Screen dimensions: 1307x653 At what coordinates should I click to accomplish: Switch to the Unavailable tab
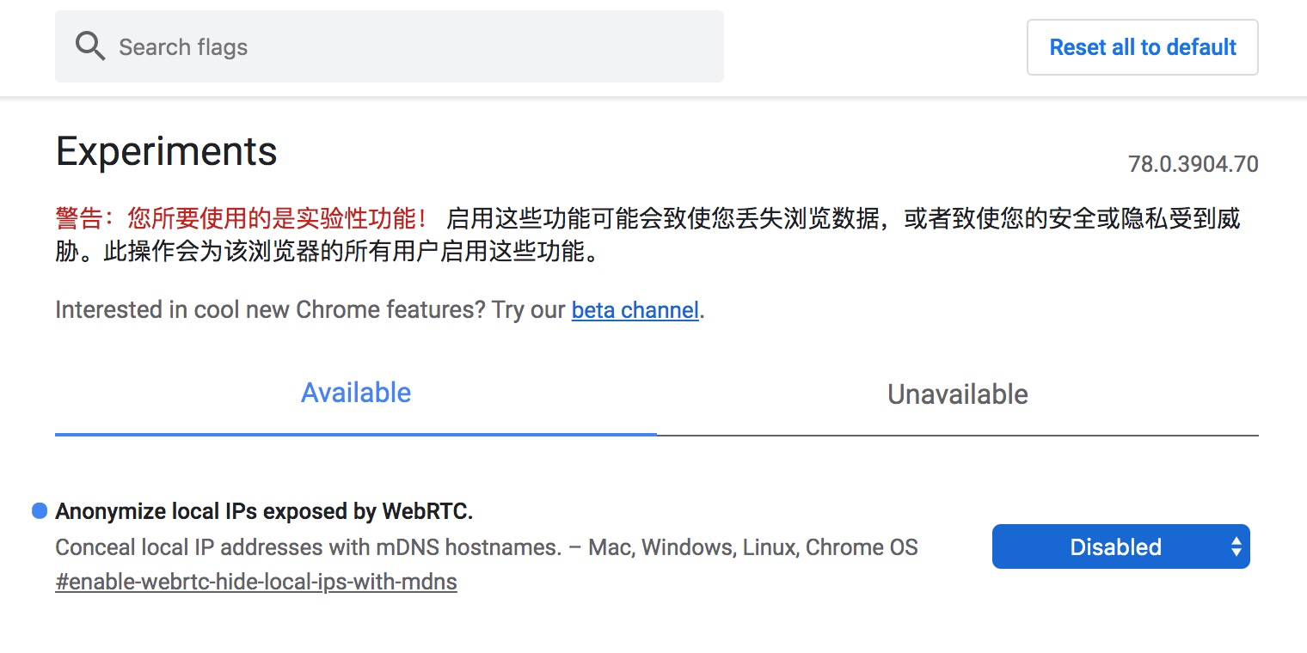[x=958, y=394]
